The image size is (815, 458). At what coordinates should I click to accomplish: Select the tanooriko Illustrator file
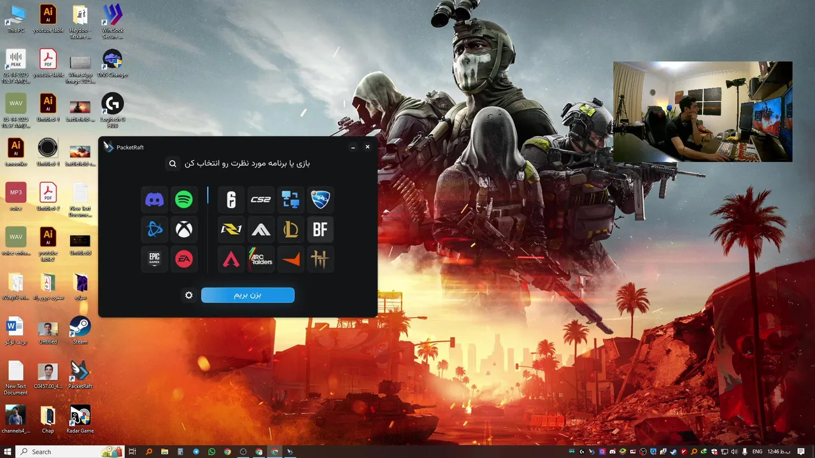click(x=16, y=152)
